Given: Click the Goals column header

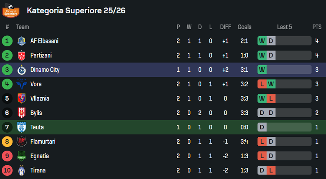Looking at the screenshot, I should tap(244, 27).
